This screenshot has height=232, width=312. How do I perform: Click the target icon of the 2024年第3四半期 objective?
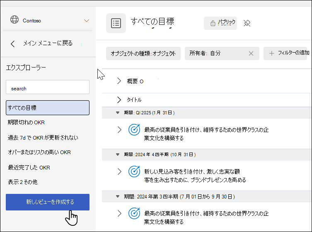pos(134,213)
